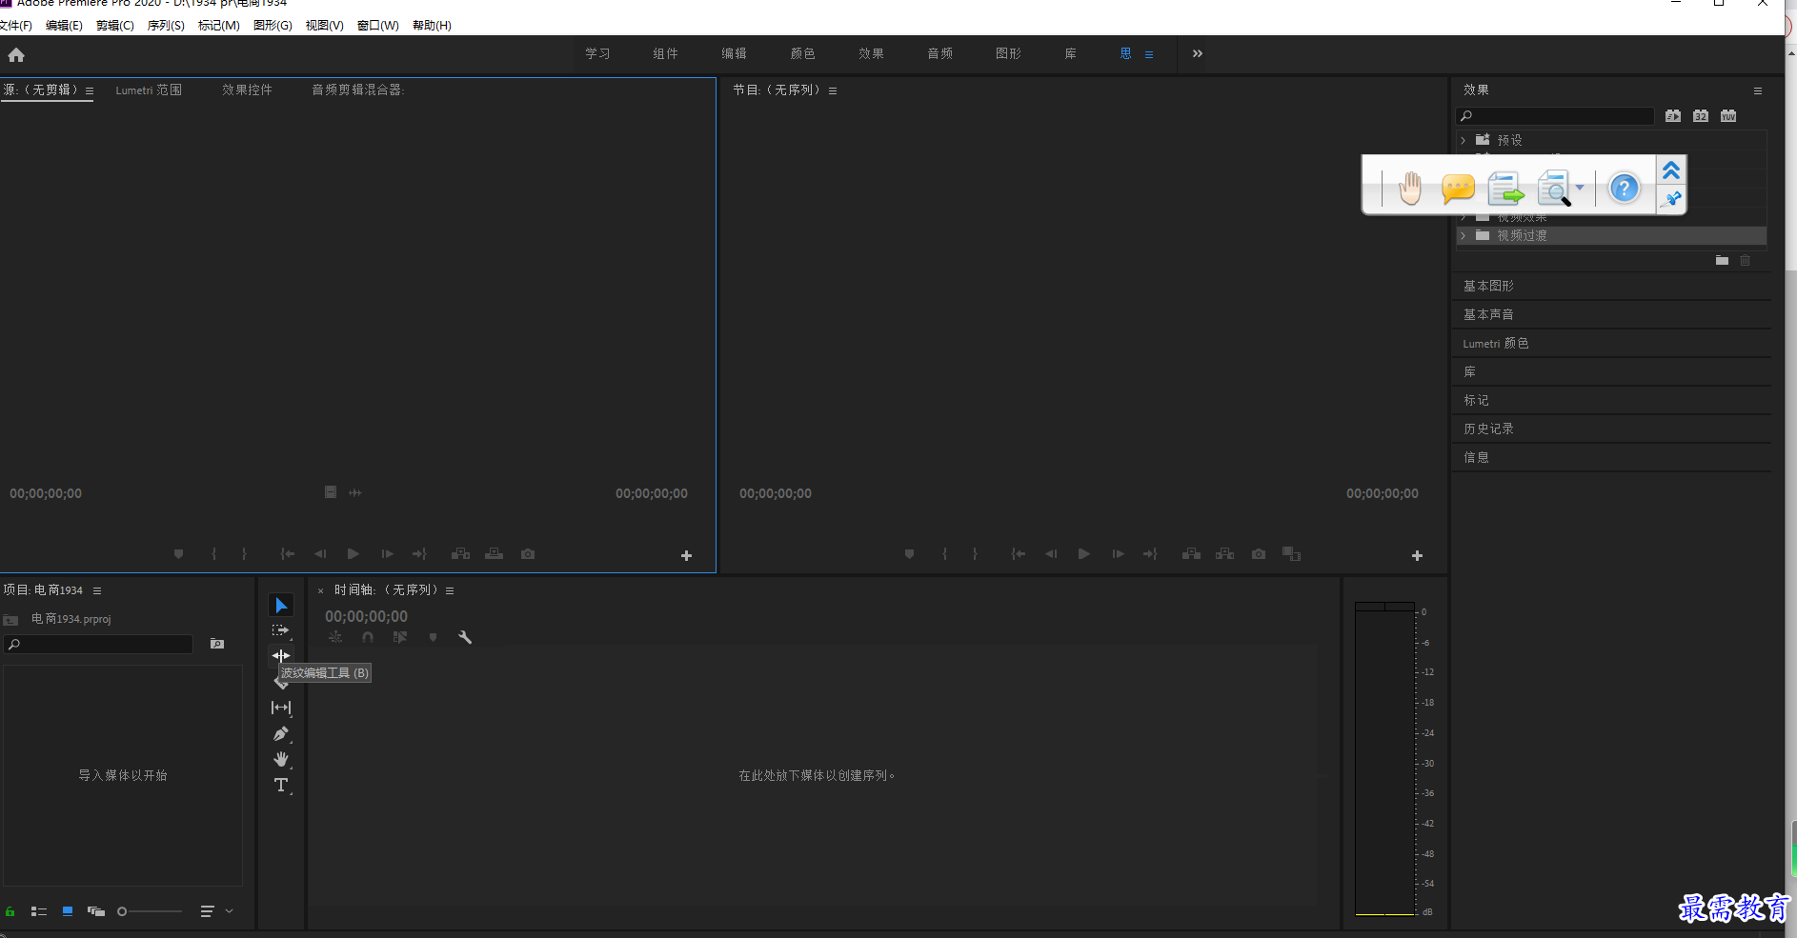The image size is (1797, 938).
Task: Add marker in timeline panel
Action: pyautogui.click(x=433, y=637)
